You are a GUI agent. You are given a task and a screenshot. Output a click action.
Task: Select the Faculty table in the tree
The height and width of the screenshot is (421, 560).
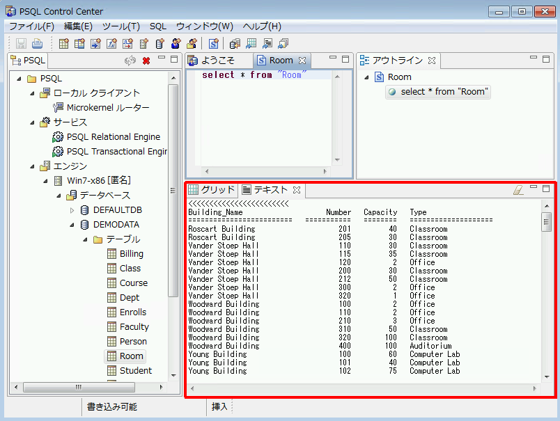coord(134,326)
